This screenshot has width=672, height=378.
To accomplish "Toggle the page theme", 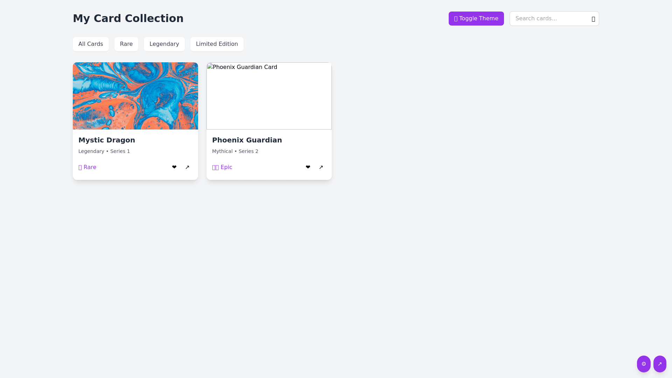I will (x=476, y=19).
